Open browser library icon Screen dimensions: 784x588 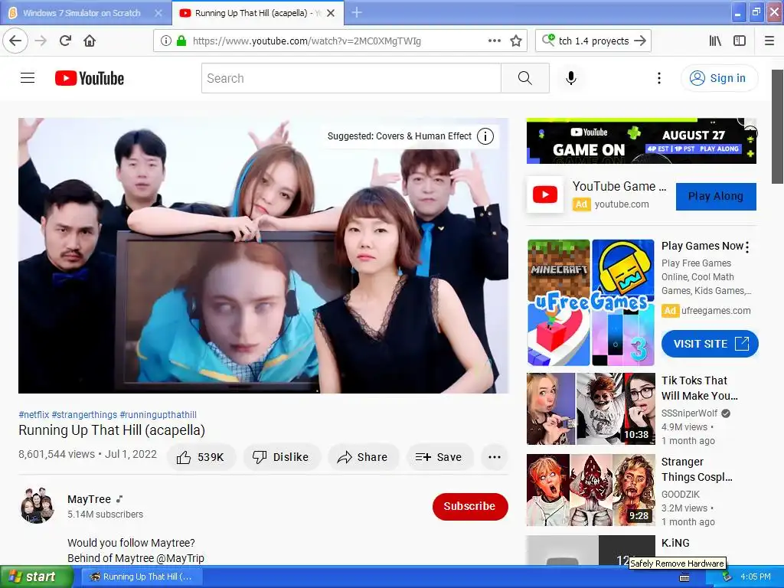pyautogui.click(x=715, y=41)
